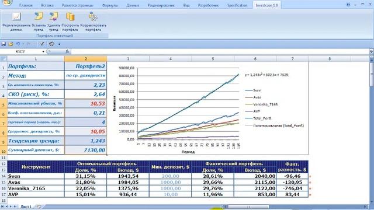Open the Name Box dropdown arrow

tap(43, 52)
